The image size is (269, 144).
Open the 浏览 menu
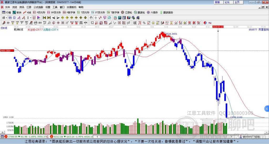click(15, 7)
